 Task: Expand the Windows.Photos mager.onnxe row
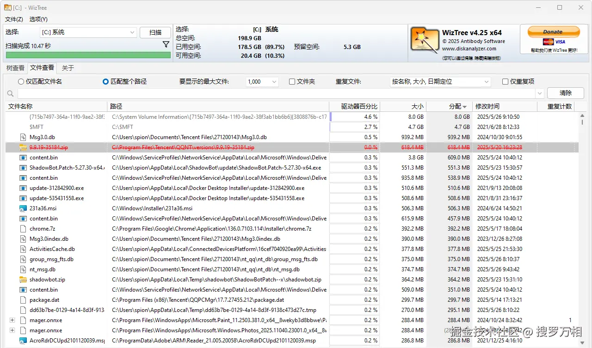[x=12, y=330]
